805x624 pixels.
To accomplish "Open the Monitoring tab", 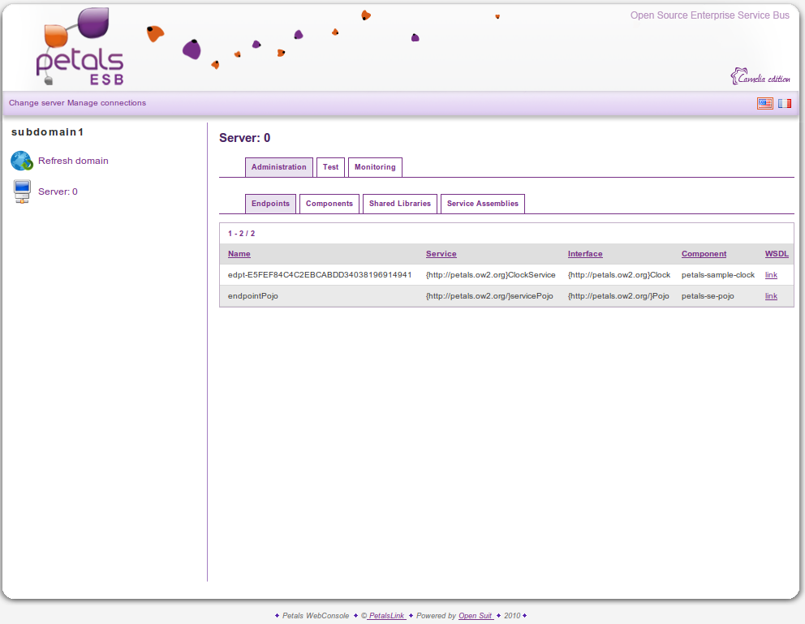I will pos(375,167).
